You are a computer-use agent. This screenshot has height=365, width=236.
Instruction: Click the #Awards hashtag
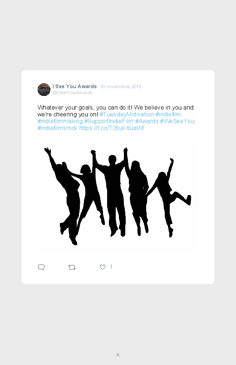[x=147, y=121]
